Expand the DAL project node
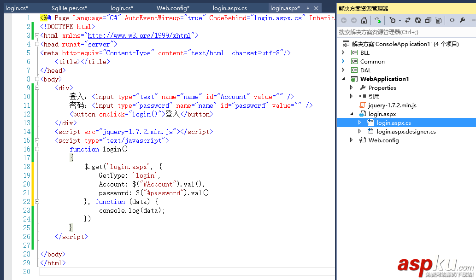This screenshot has height=280, width=476. click(342, 70)
